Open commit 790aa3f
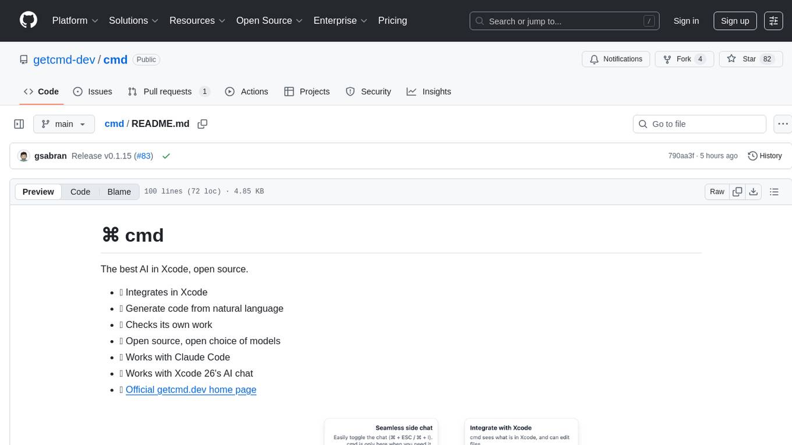 pos(681,156)
